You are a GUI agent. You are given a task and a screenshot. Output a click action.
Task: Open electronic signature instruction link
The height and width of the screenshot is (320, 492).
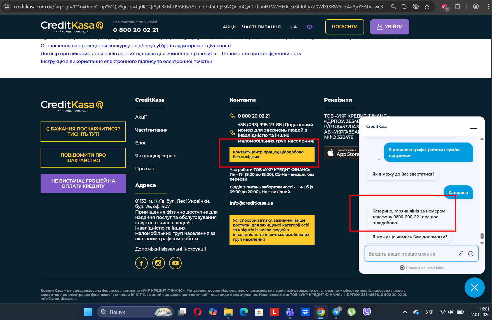[x=126, y=61]
